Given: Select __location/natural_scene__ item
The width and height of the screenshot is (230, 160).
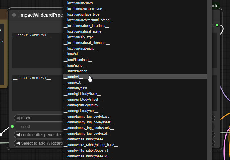Looking at the screenshot, I should 135,31.
